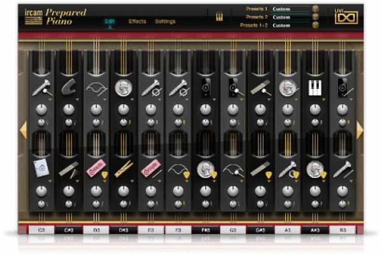Image resolution: width=382 pixels, height=255 pixels.
Task: Select the clothespin preparation on lower D#3
Action: click(124, 169)
